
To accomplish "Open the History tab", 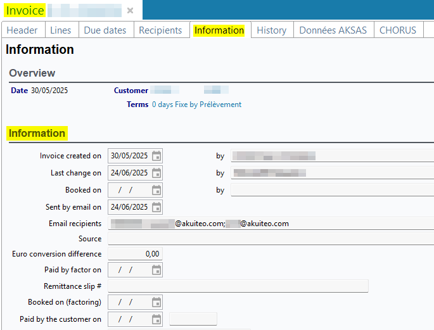I will (271, 30).
